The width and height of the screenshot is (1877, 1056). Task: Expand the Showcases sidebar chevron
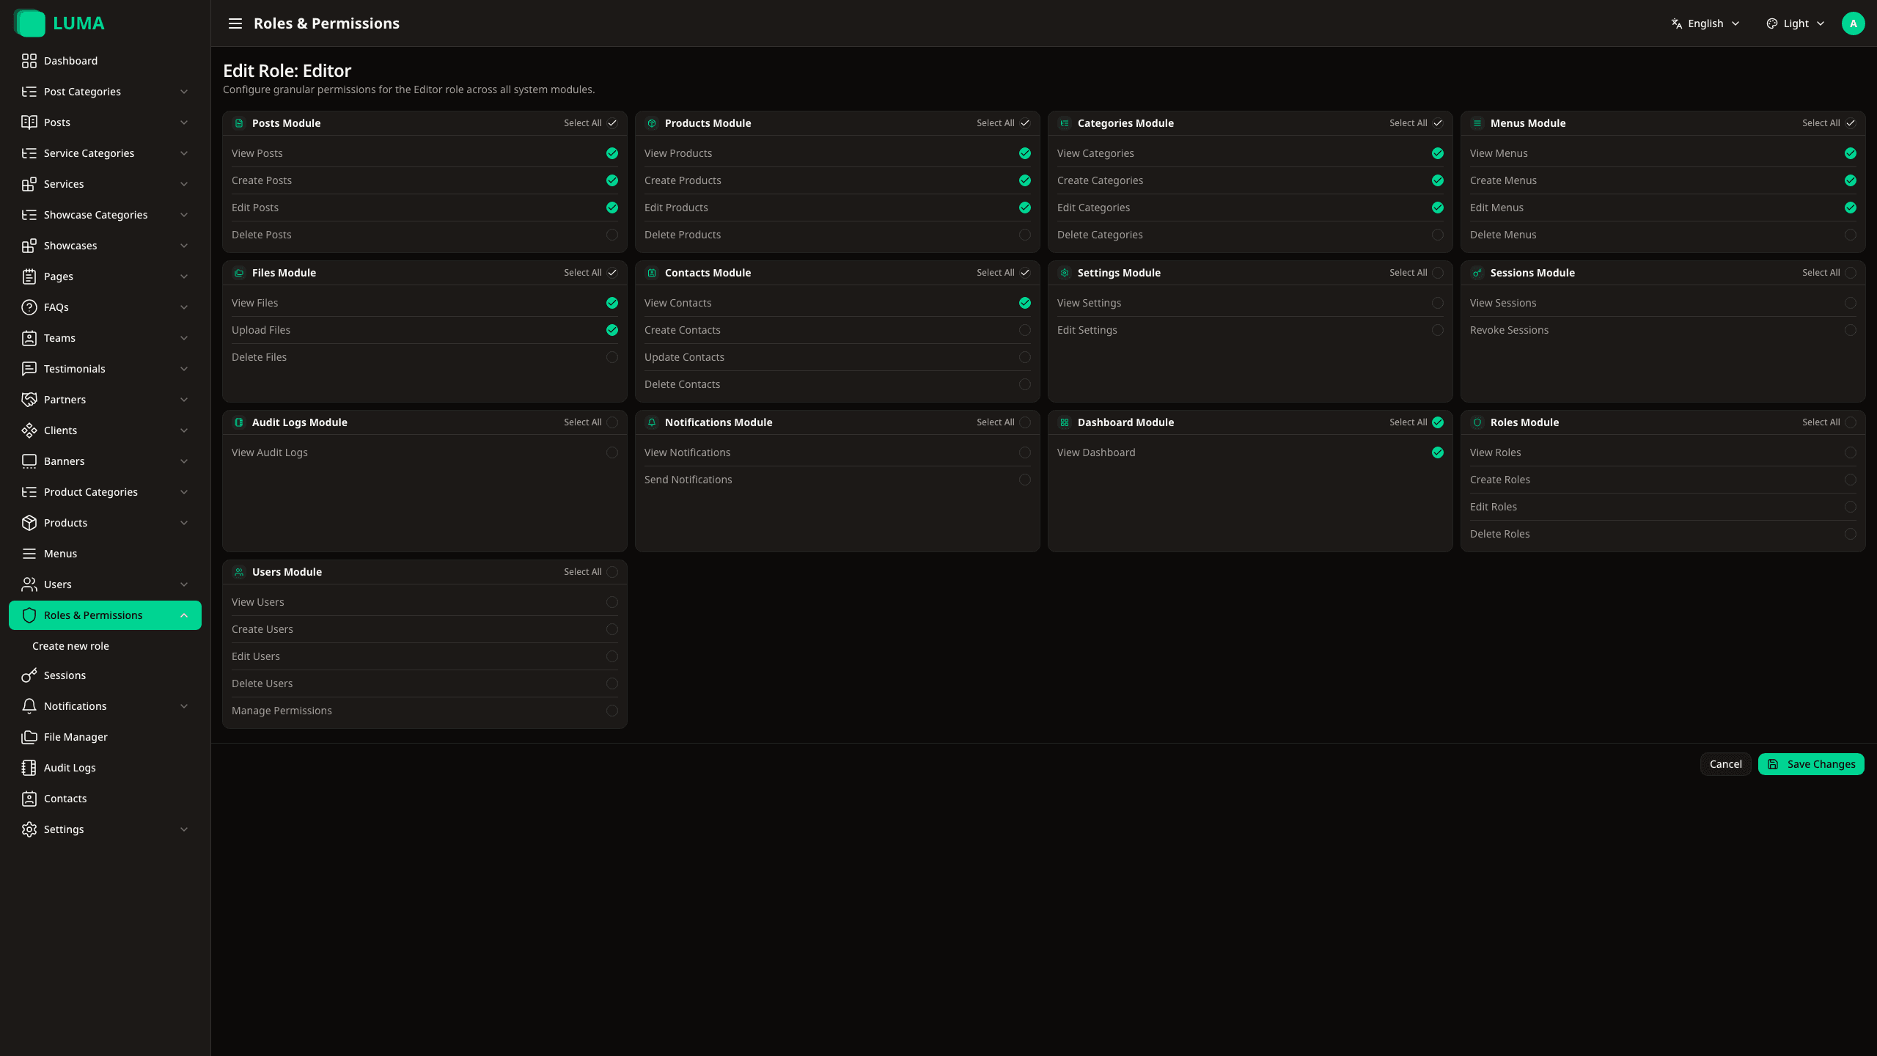pos(184,246)
